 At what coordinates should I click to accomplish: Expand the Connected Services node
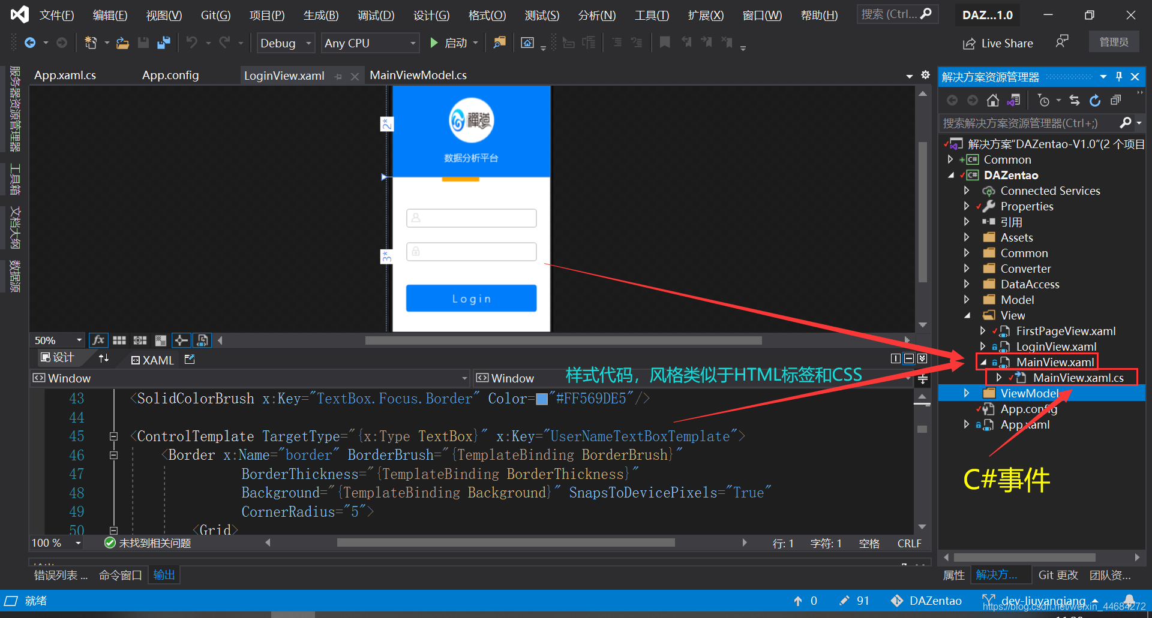tap(967, 191)
